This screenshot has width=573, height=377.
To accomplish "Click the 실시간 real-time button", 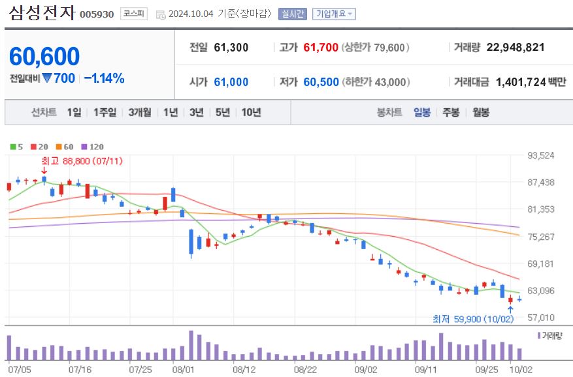I will click(x=292, y=14).
